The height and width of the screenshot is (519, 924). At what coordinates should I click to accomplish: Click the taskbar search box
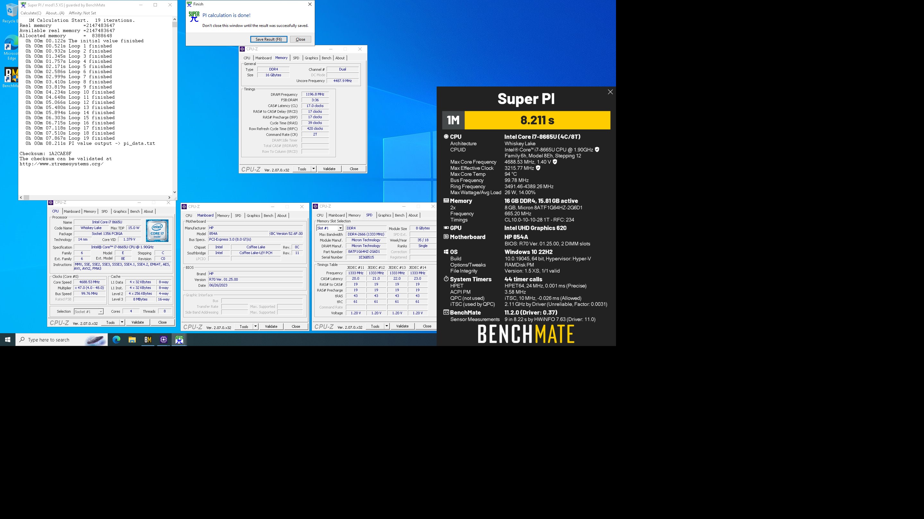[62, 340]
